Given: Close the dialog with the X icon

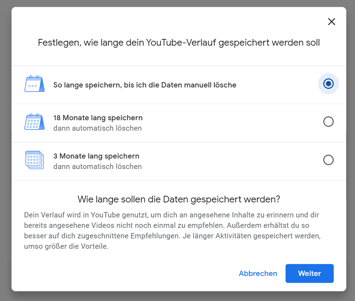Looking at the screenshot, I should (x=331, y=22).
